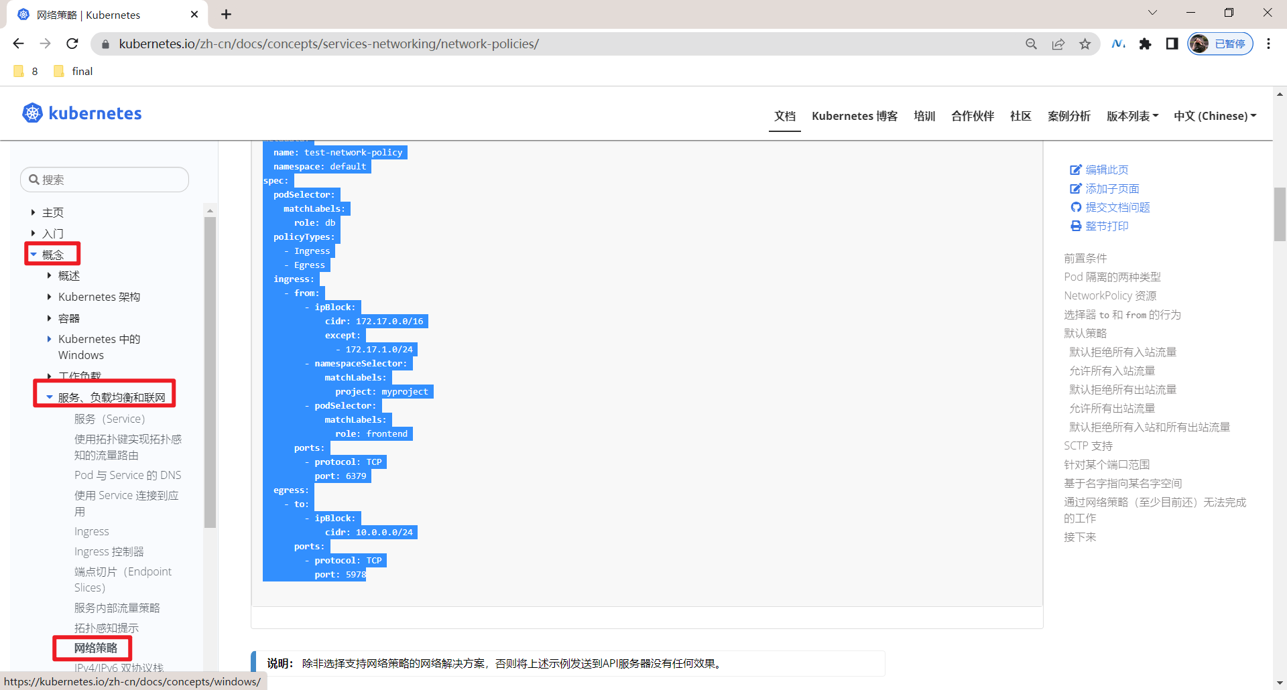Jump to 接下来 section
The height and width of the screenshot is (690, 1287).
[x=1080, y=537]
